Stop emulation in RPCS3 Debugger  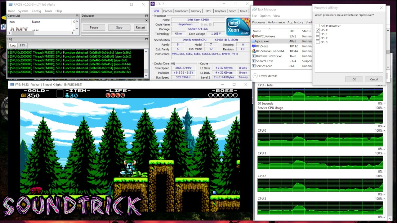click(x=119, y=28)
